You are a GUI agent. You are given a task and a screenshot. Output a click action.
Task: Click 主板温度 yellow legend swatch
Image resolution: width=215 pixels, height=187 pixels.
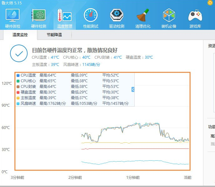point(18,98)
